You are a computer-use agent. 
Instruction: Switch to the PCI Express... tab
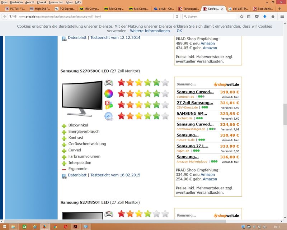[x=65, y=9]
